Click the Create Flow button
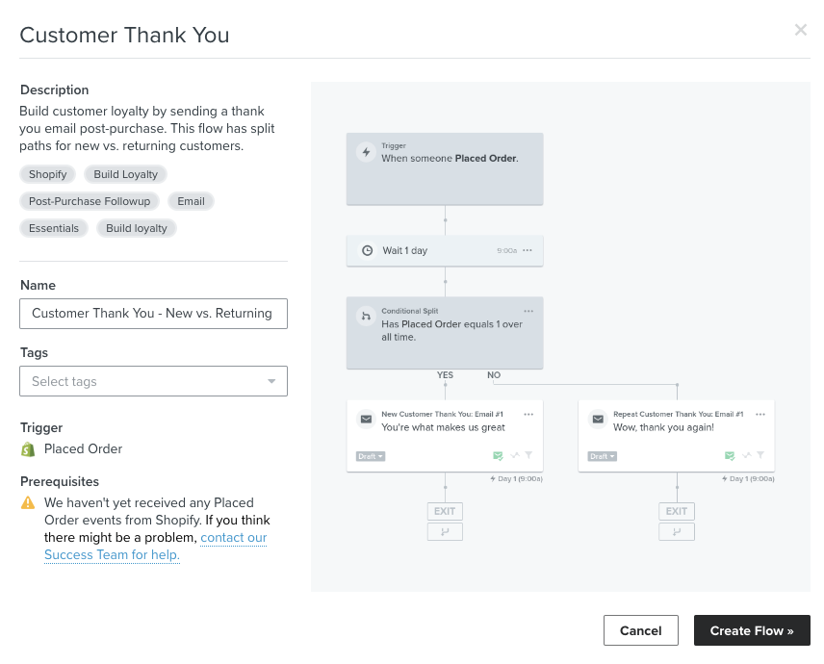824x664 pixels. (752, 630)
